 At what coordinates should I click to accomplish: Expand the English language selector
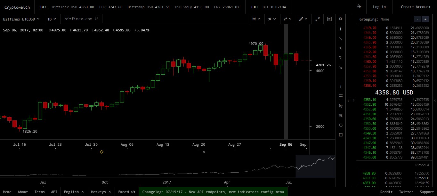[74, 192]
